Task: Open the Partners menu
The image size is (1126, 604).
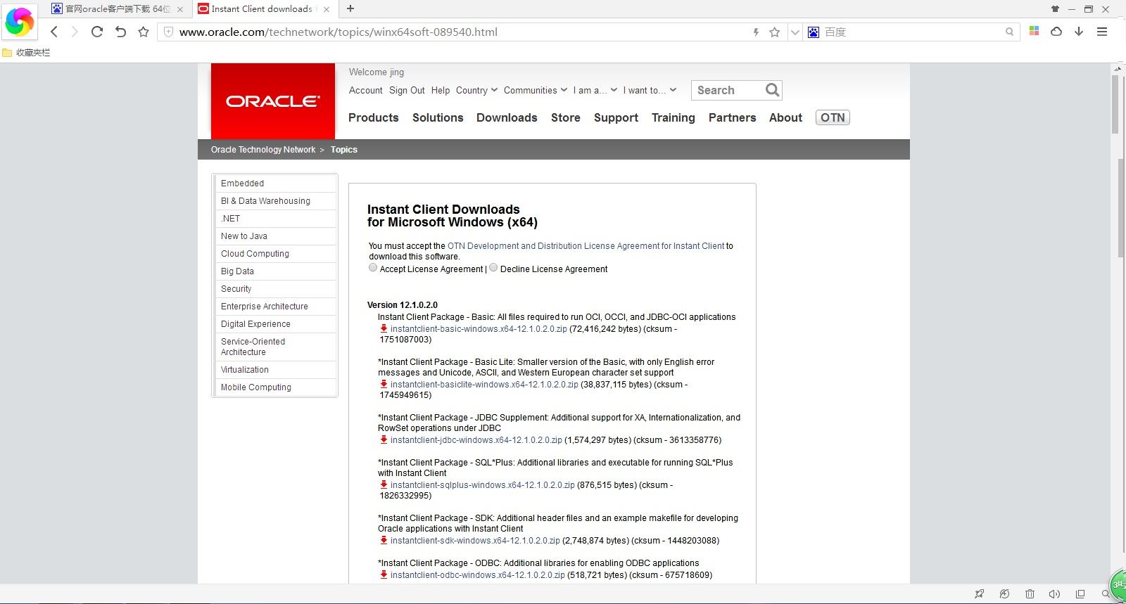Action: tap(732, 117)
